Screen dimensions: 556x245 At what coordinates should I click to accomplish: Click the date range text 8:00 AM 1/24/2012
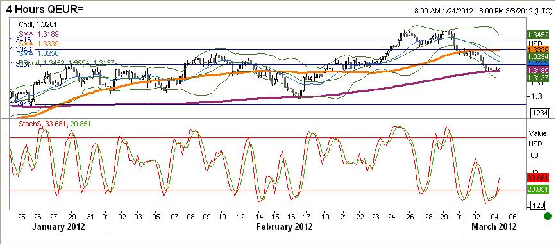tap(444, 11)
